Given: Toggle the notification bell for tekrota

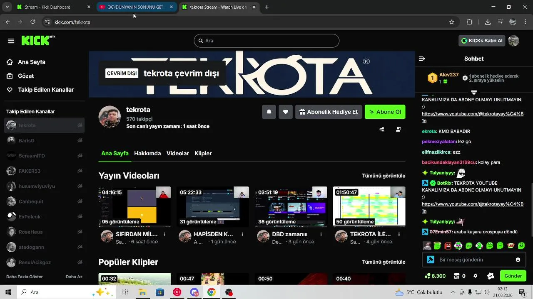Looking at the screenshot, I should click(x=269, y=112).
